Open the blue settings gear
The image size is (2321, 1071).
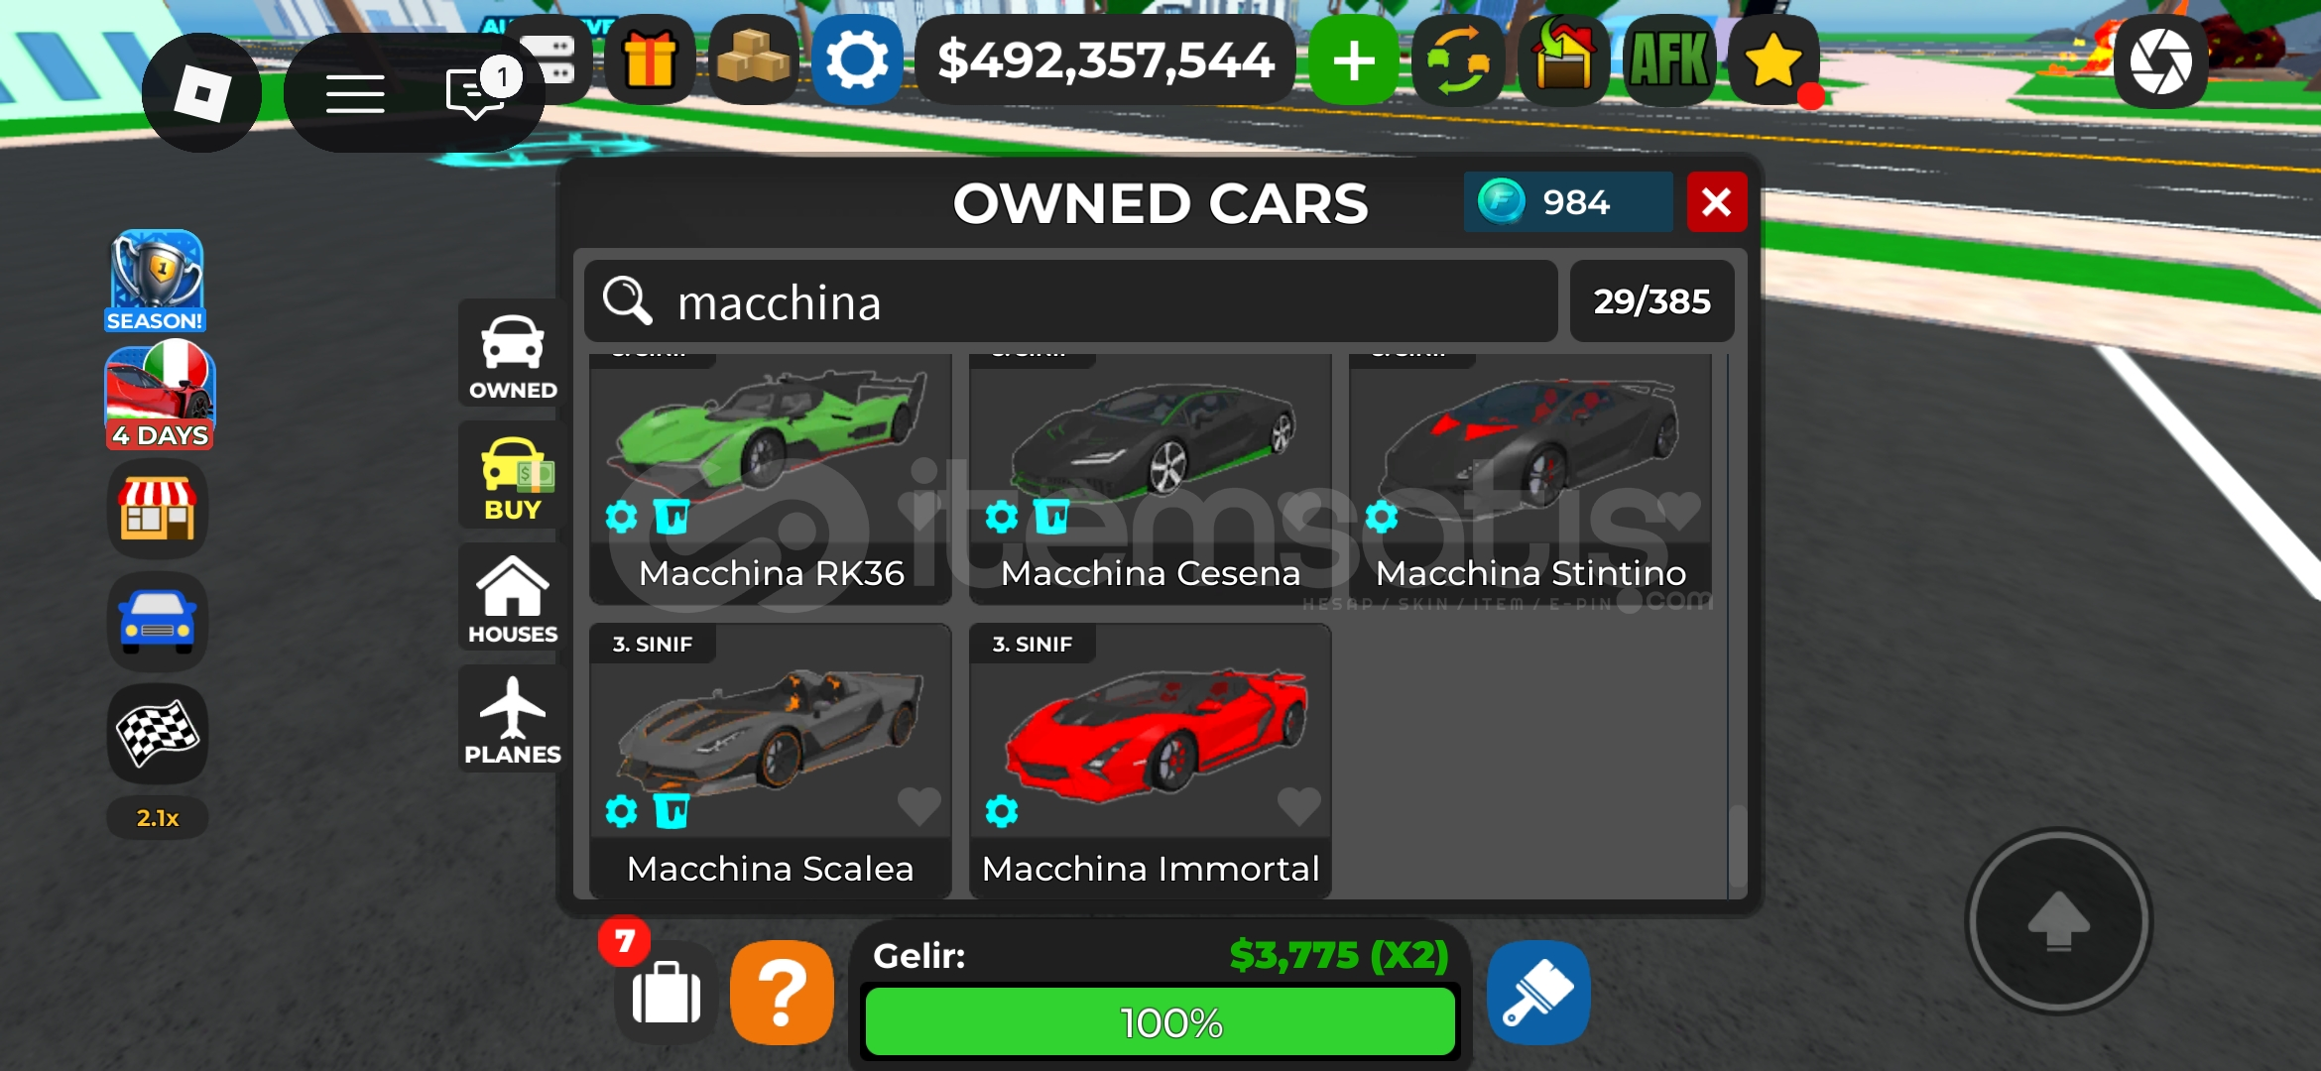[857, 59]
